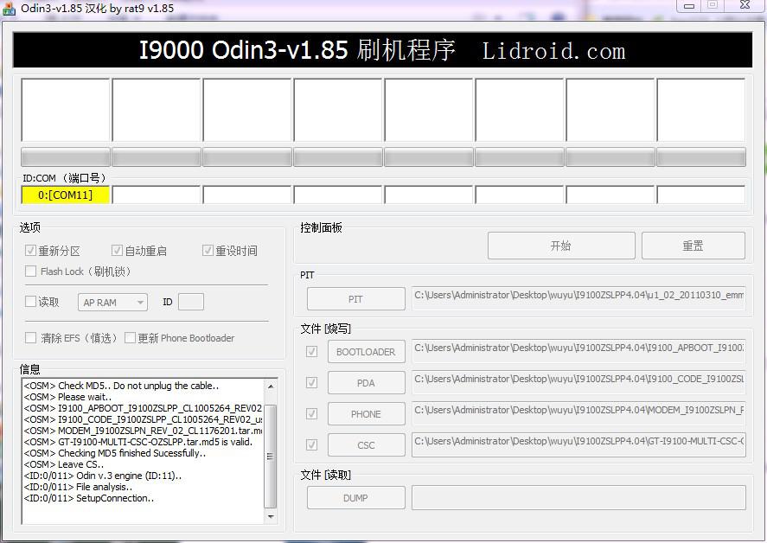Viewport: 767px width, 543px height.
Task: Click the 开始 start button
Action: click(561, 246)
